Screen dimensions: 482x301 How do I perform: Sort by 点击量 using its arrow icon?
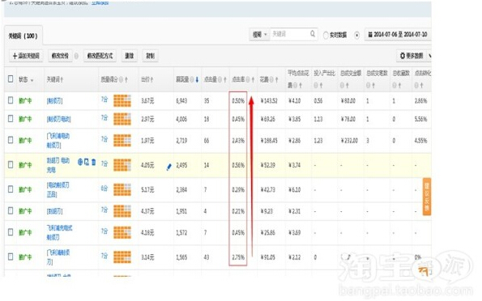225,79
